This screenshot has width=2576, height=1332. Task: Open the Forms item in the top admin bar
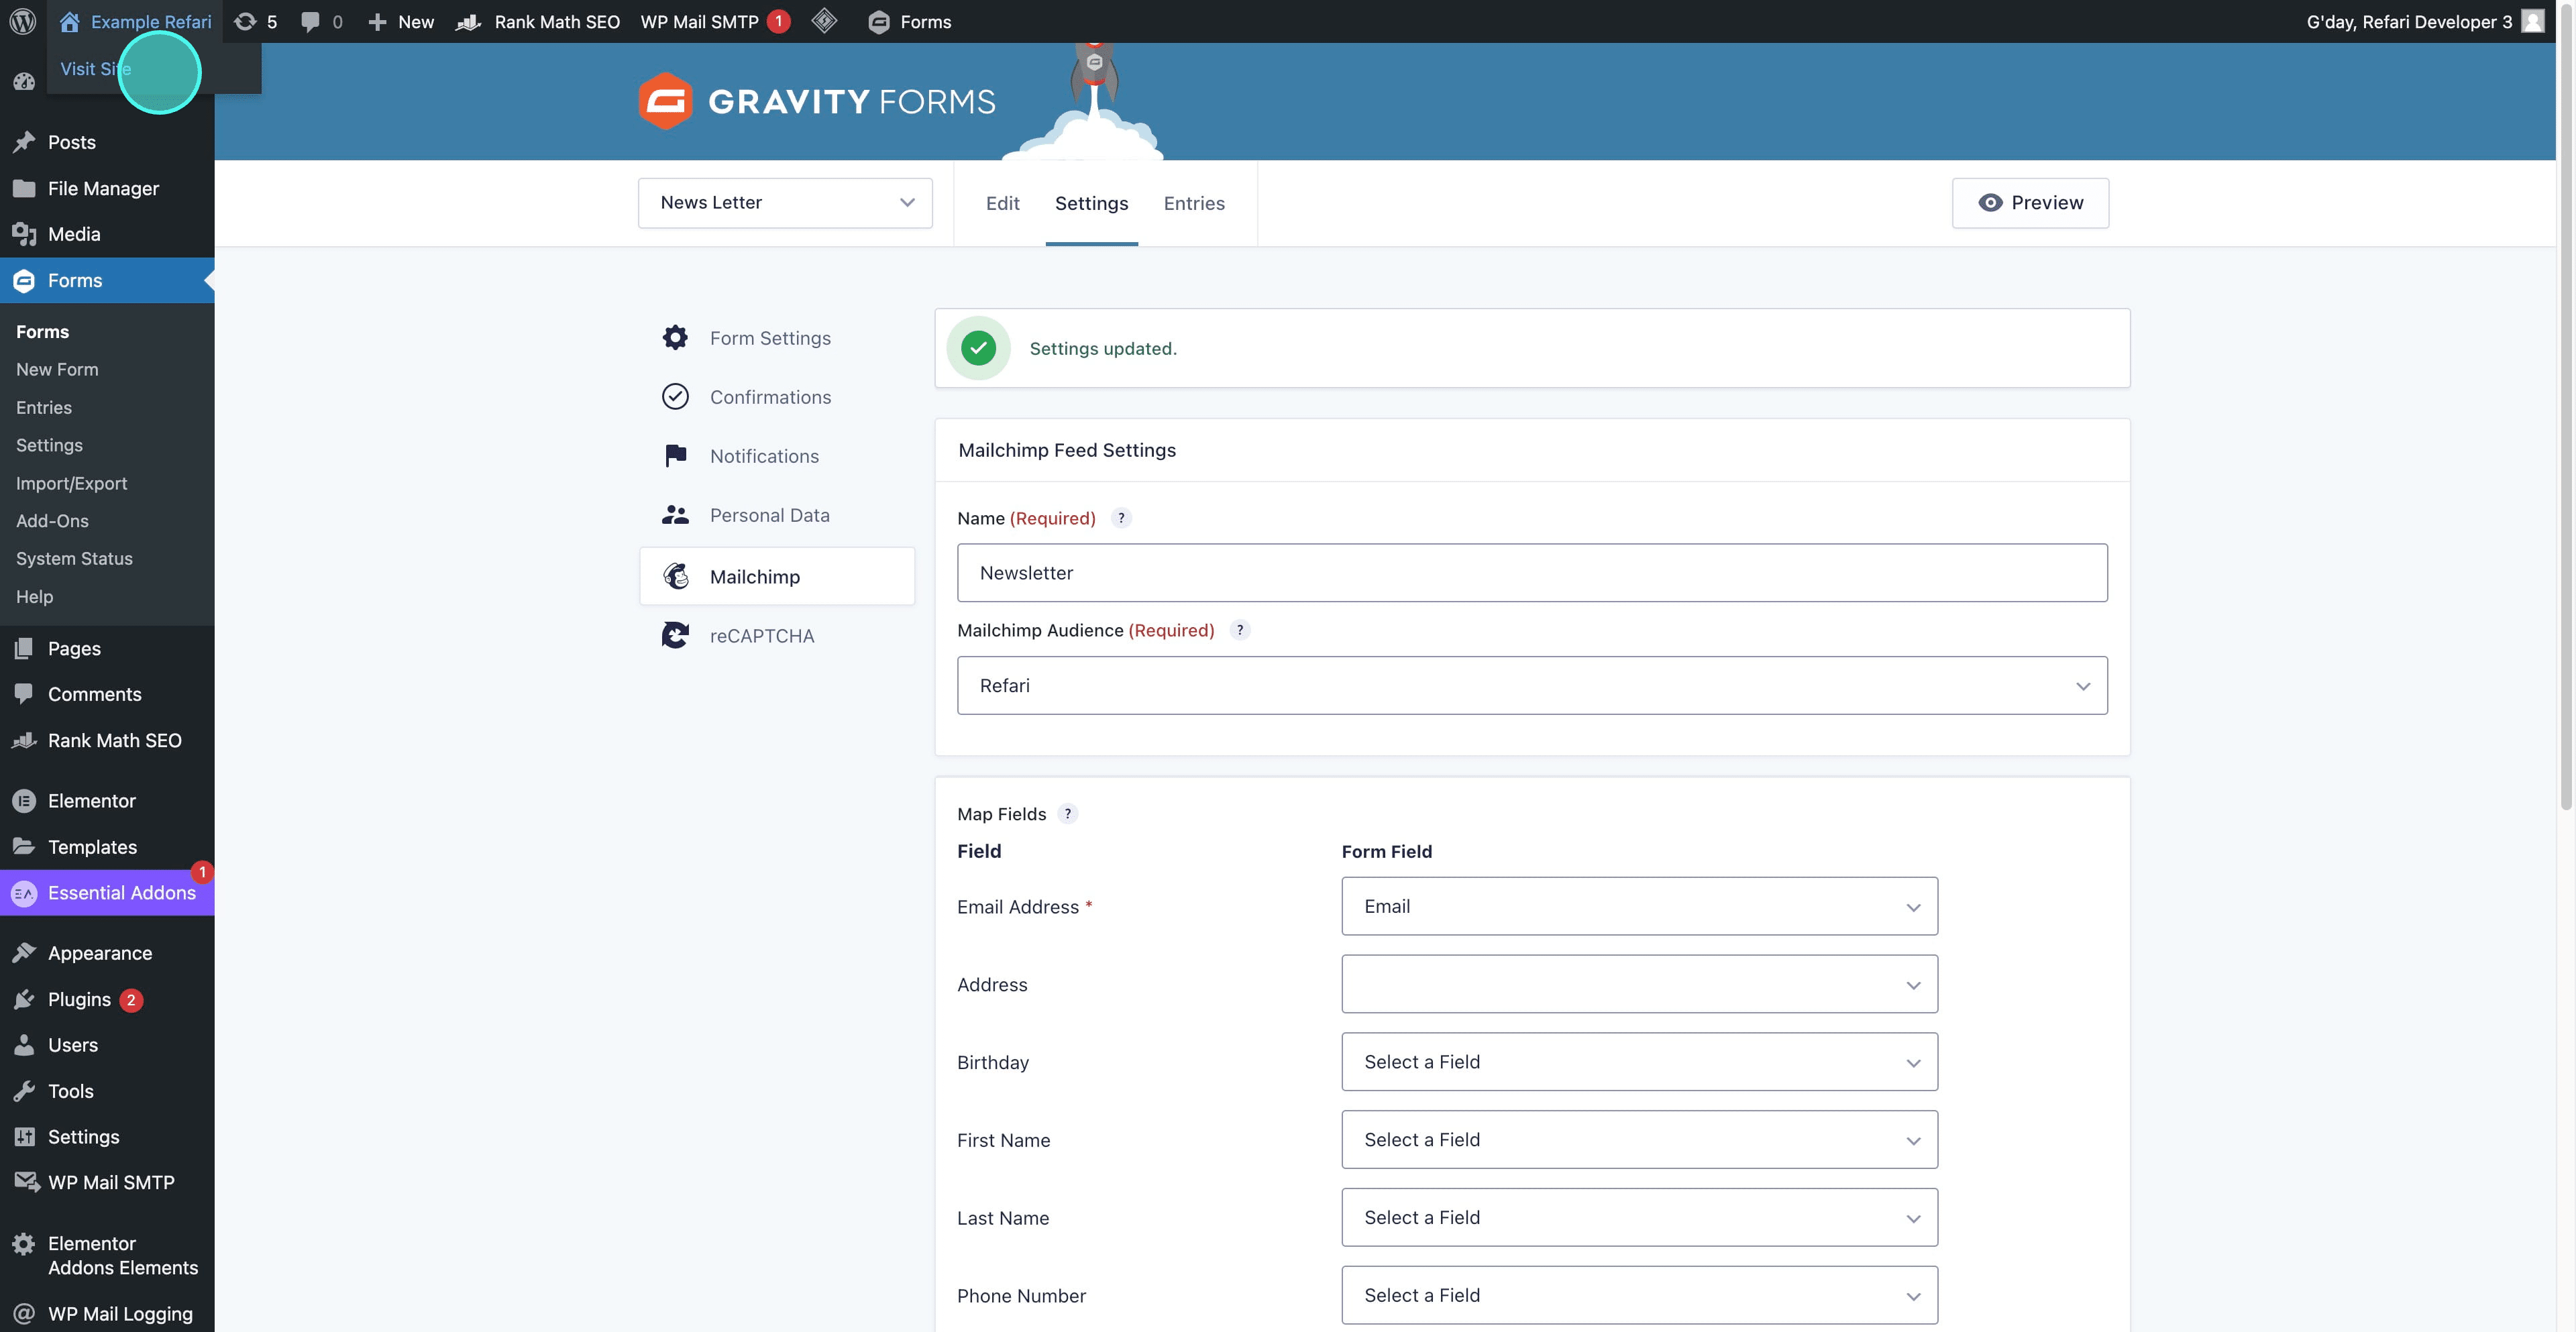[910, 21]
